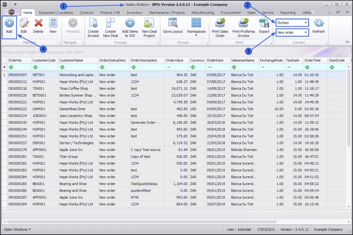
Task: Click the equals filter icon under OrderDate
Action: tap(210, 67)
